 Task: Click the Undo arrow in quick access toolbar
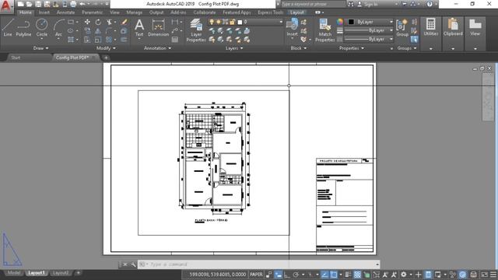(x=82, y=4)
